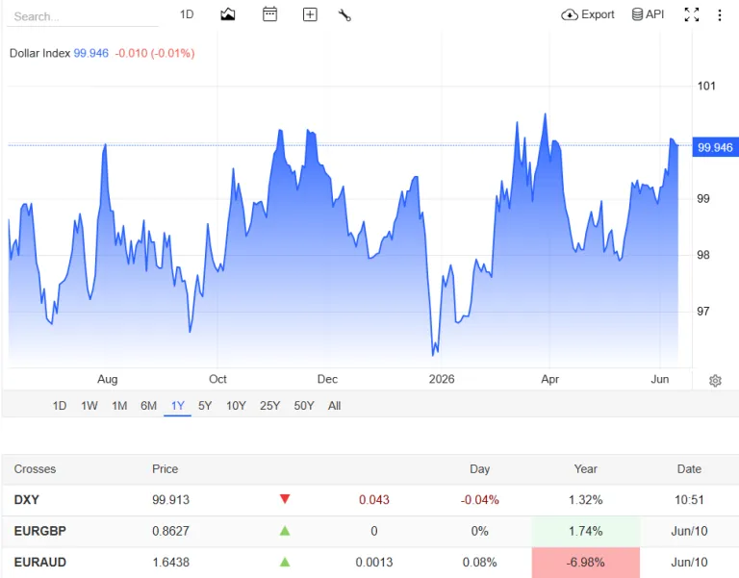Select the 1Y range tab
The width and height of the screenshot is (739, 578).
point(178,406)
